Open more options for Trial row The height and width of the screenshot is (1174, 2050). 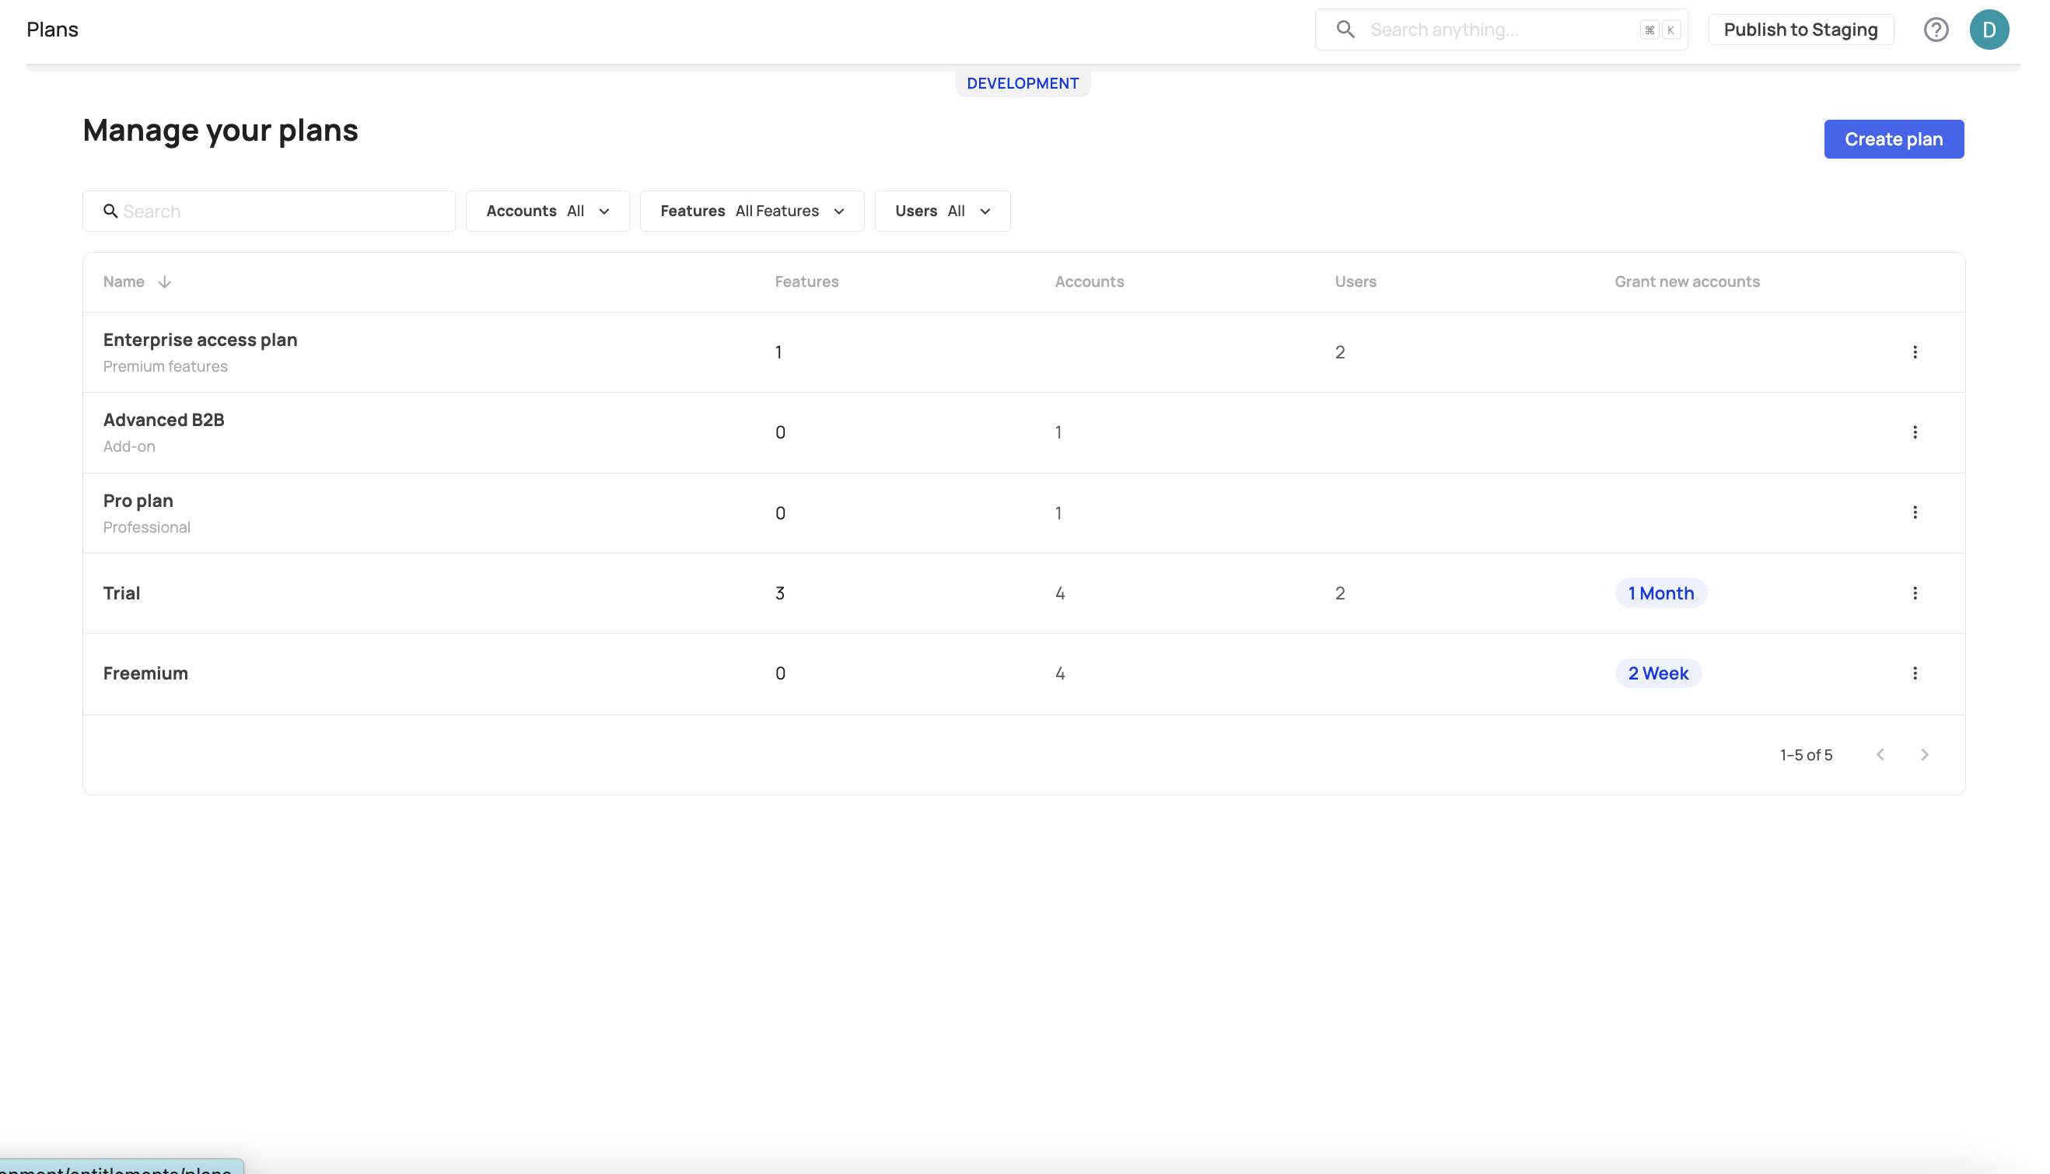[1915, 593]
